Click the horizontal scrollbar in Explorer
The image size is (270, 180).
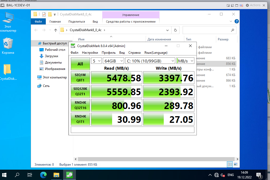pos(156,159)
